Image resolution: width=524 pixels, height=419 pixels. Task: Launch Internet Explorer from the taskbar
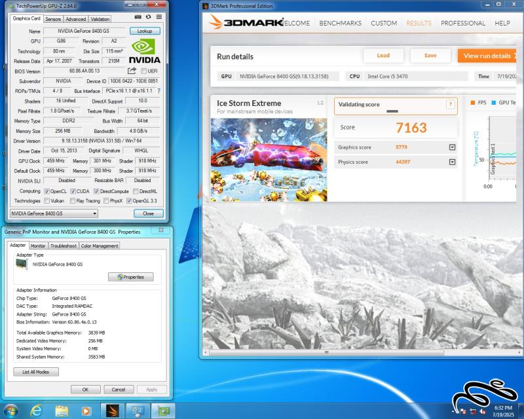36,410
